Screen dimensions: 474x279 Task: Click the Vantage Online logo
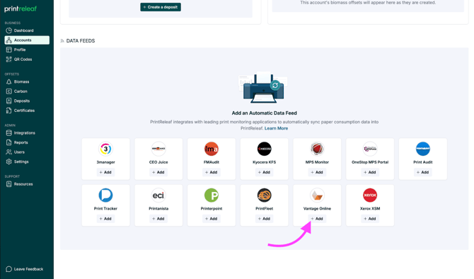(x=317, y=195)
